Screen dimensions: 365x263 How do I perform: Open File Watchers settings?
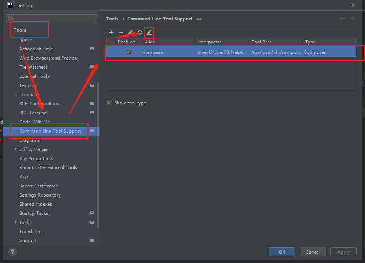point(33,67)
